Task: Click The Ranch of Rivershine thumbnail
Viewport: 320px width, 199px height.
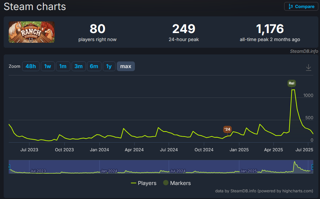Action: pos(32,32)
